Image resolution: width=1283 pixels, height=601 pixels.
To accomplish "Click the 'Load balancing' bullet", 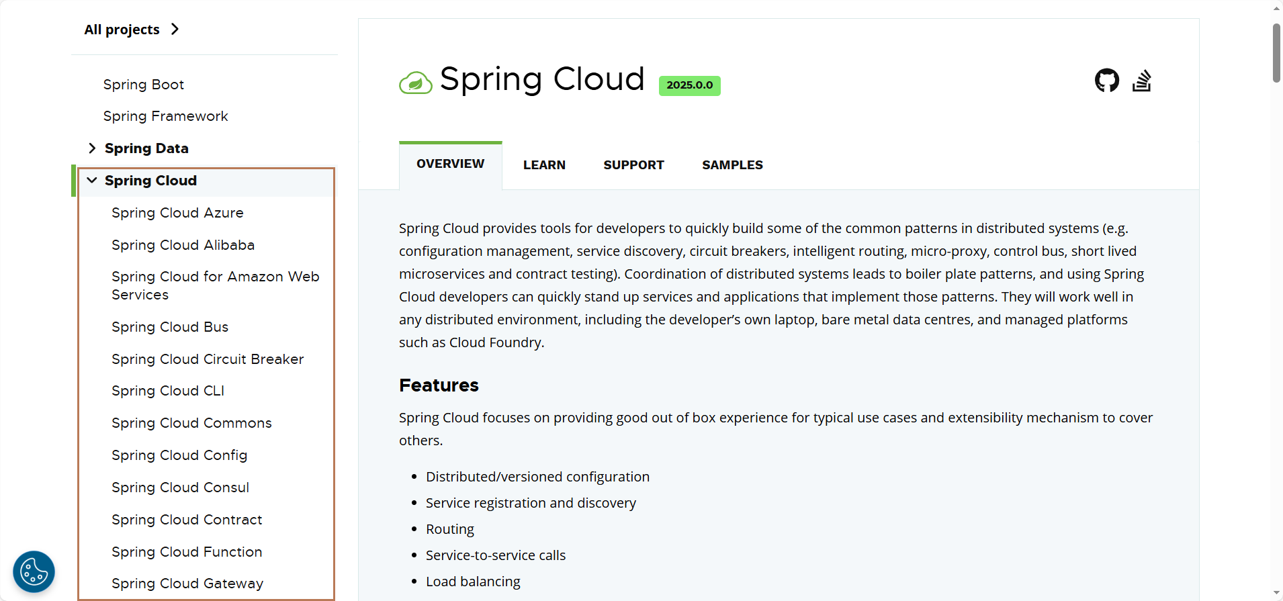I will 473,582.
